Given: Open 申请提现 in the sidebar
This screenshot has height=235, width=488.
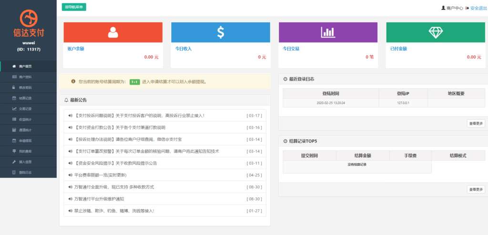Looking at the screenshot, I should click(28, 141).
